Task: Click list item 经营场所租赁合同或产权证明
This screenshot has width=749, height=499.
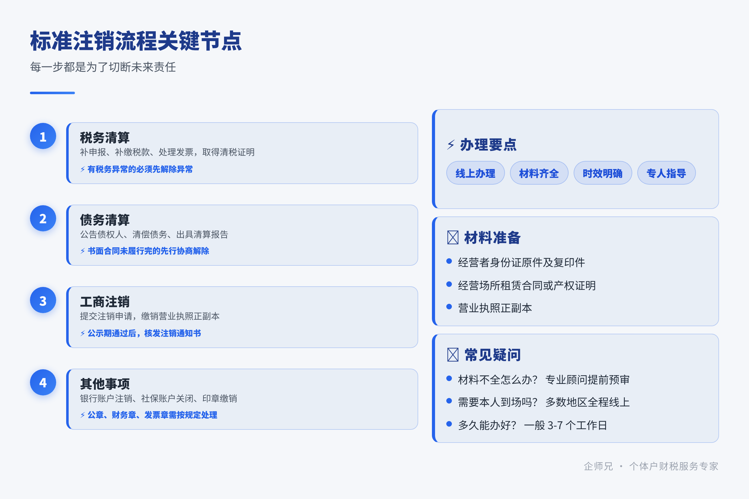Action: (527, 285)
